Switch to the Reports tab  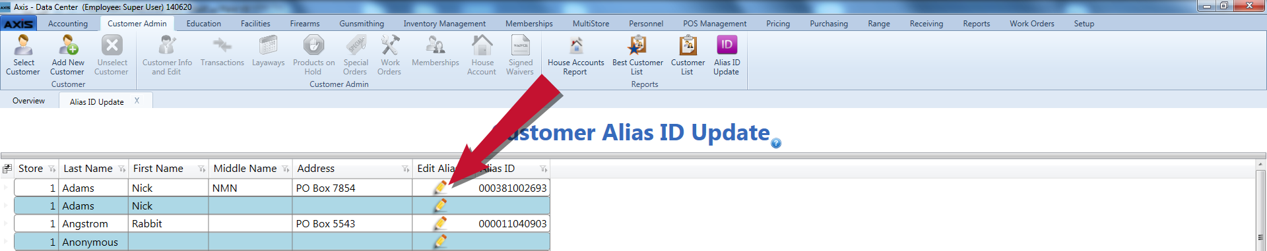(977, 24)
